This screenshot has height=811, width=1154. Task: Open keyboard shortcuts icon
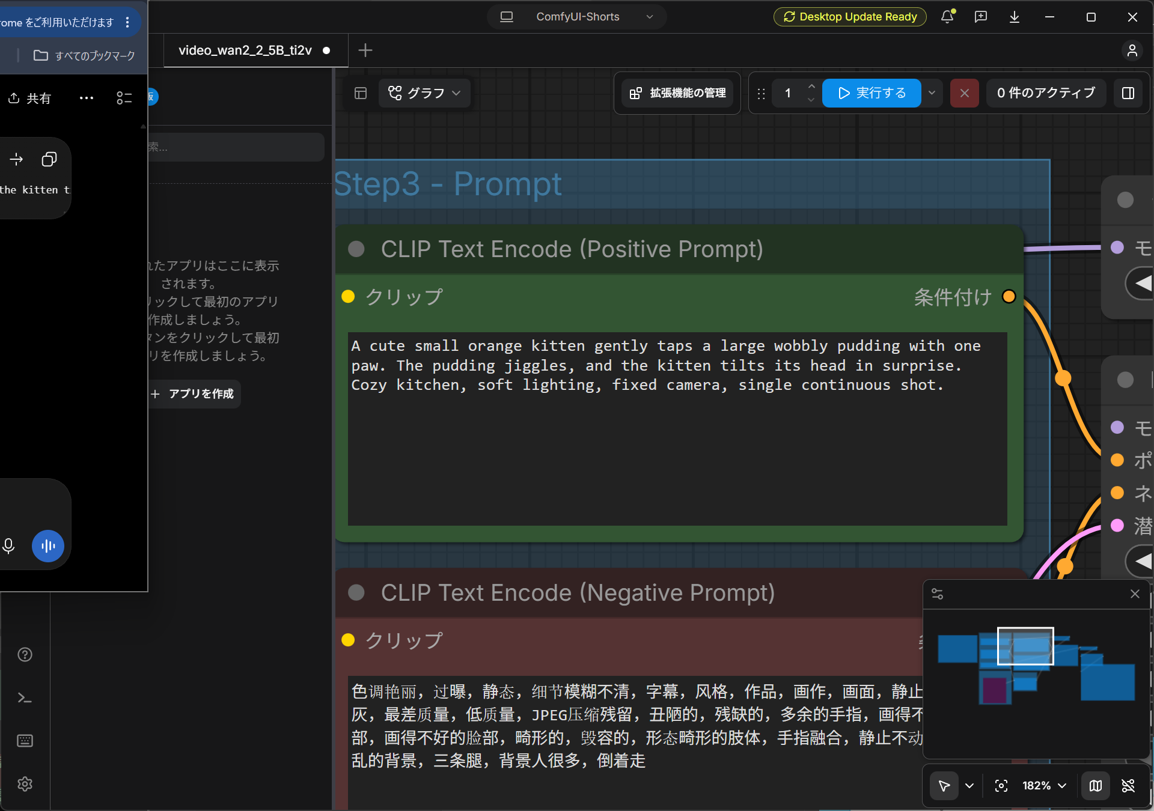pyautogui.click(x=25, y=741)
